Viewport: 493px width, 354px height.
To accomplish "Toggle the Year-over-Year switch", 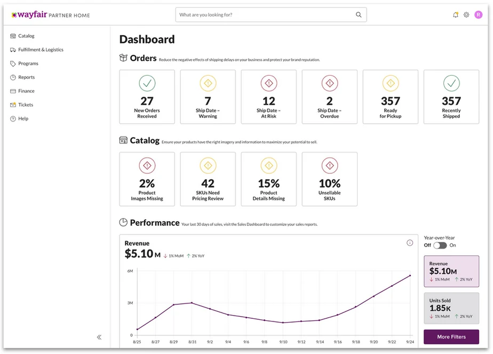I will [x=440, y=245].
